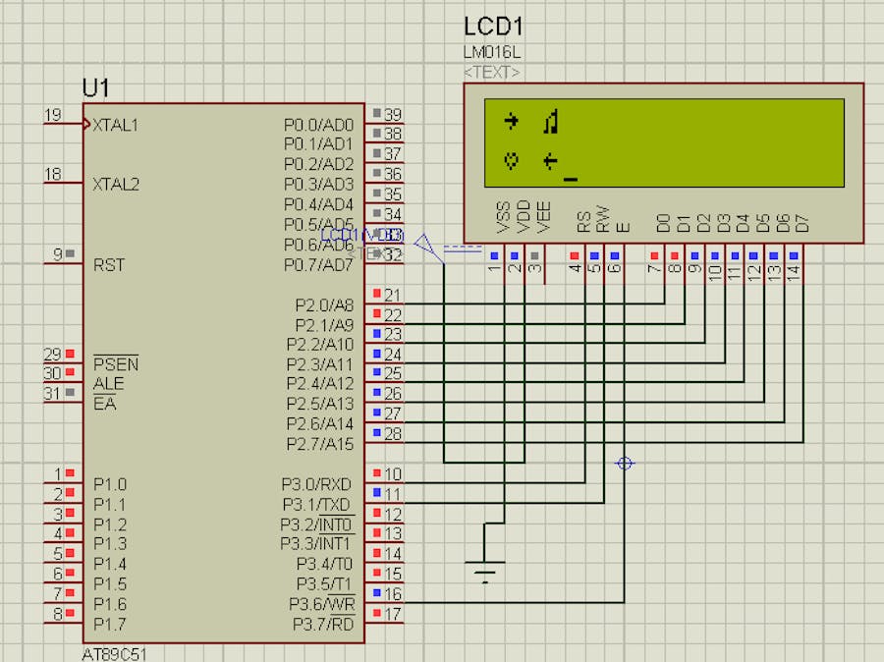Select the LCD green display screen
Viewport: 884px width, 662px height.
[x=664, y=142]
